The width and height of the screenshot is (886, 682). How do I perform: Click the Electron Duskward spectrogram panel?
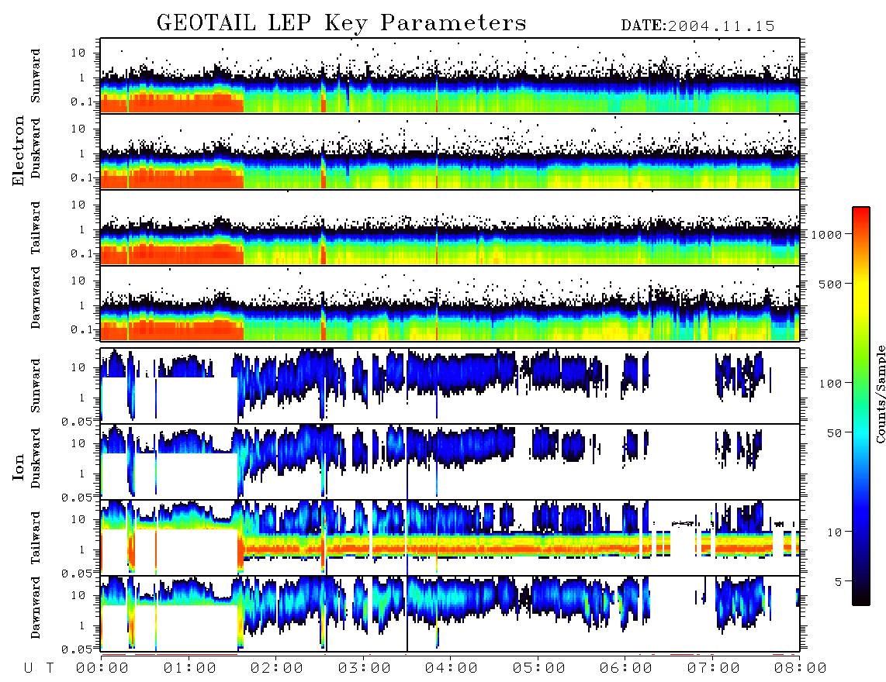[450, 152]
